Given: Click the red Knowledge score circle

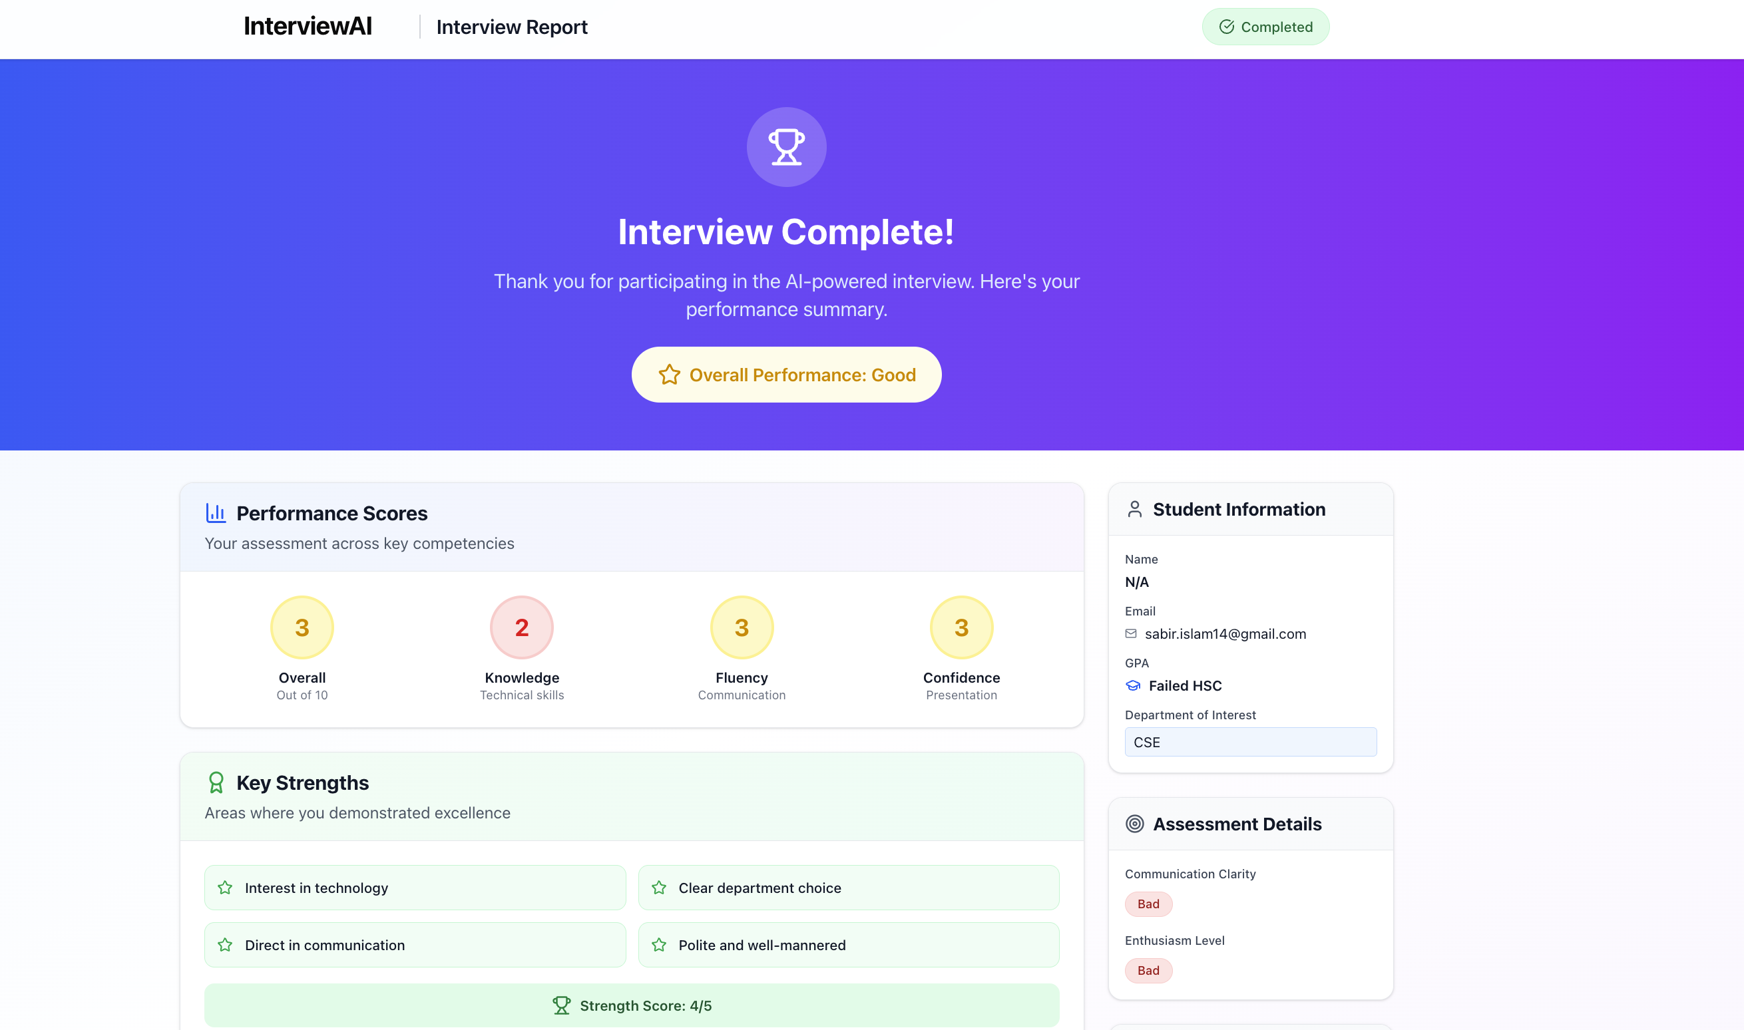Looking at the screenshot, I should (521, 627).
